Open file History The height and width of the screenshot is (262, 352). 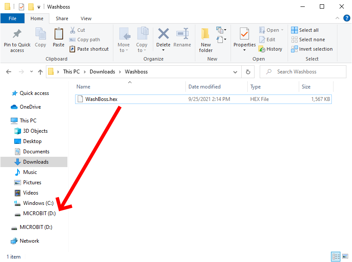(x=270, y=49)
